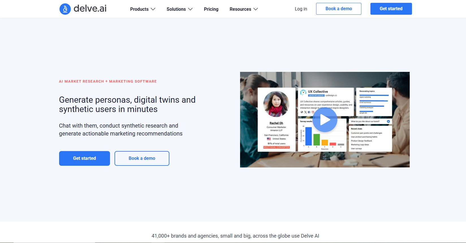Click the X (Twitter) icon in UX Collective card
Image resolution: width=466 pixels, height=243 pixels.
pyautogui.click(x=305, y=112)
